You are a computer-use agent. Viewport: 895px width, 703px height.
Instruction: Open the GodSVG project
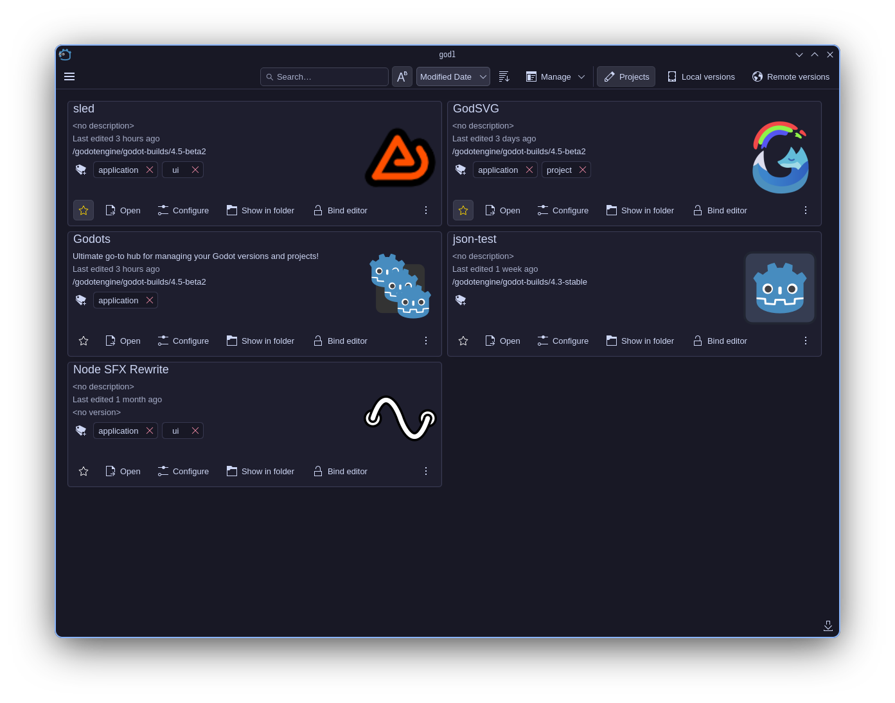tap(502, 210)
